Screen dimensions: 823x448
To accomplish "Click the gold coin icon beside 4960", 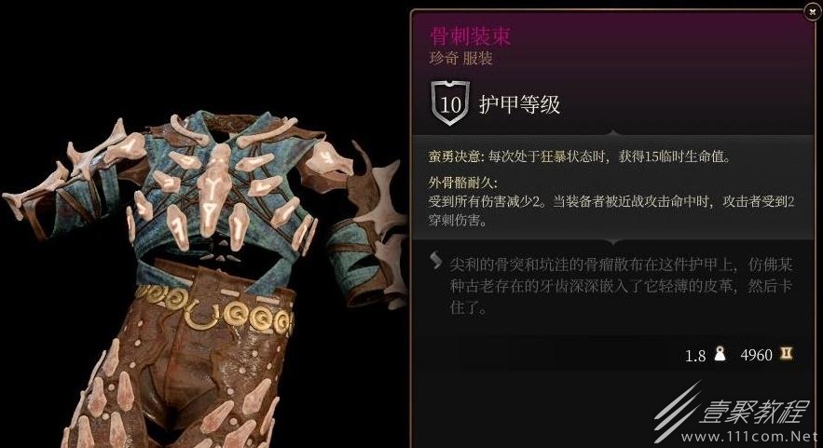I will coord(786,354).
